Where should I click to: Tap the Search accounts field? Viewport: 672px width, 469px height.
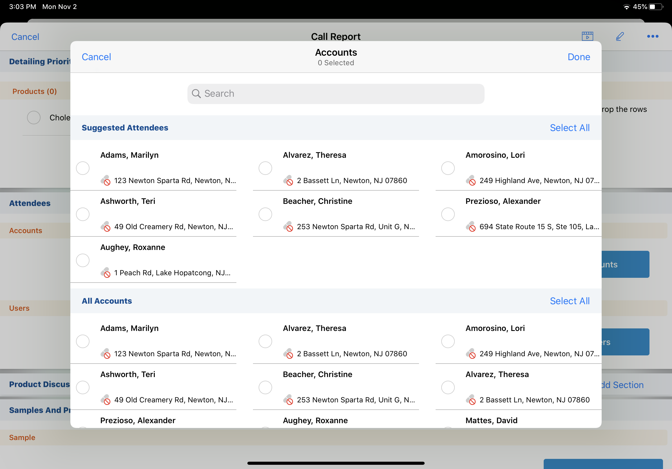[336, 94]
